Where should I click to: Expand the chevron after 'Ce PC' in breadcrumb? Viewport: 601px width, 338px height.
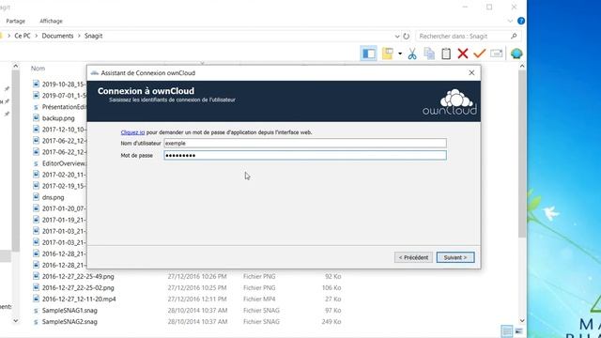point(36,36)
